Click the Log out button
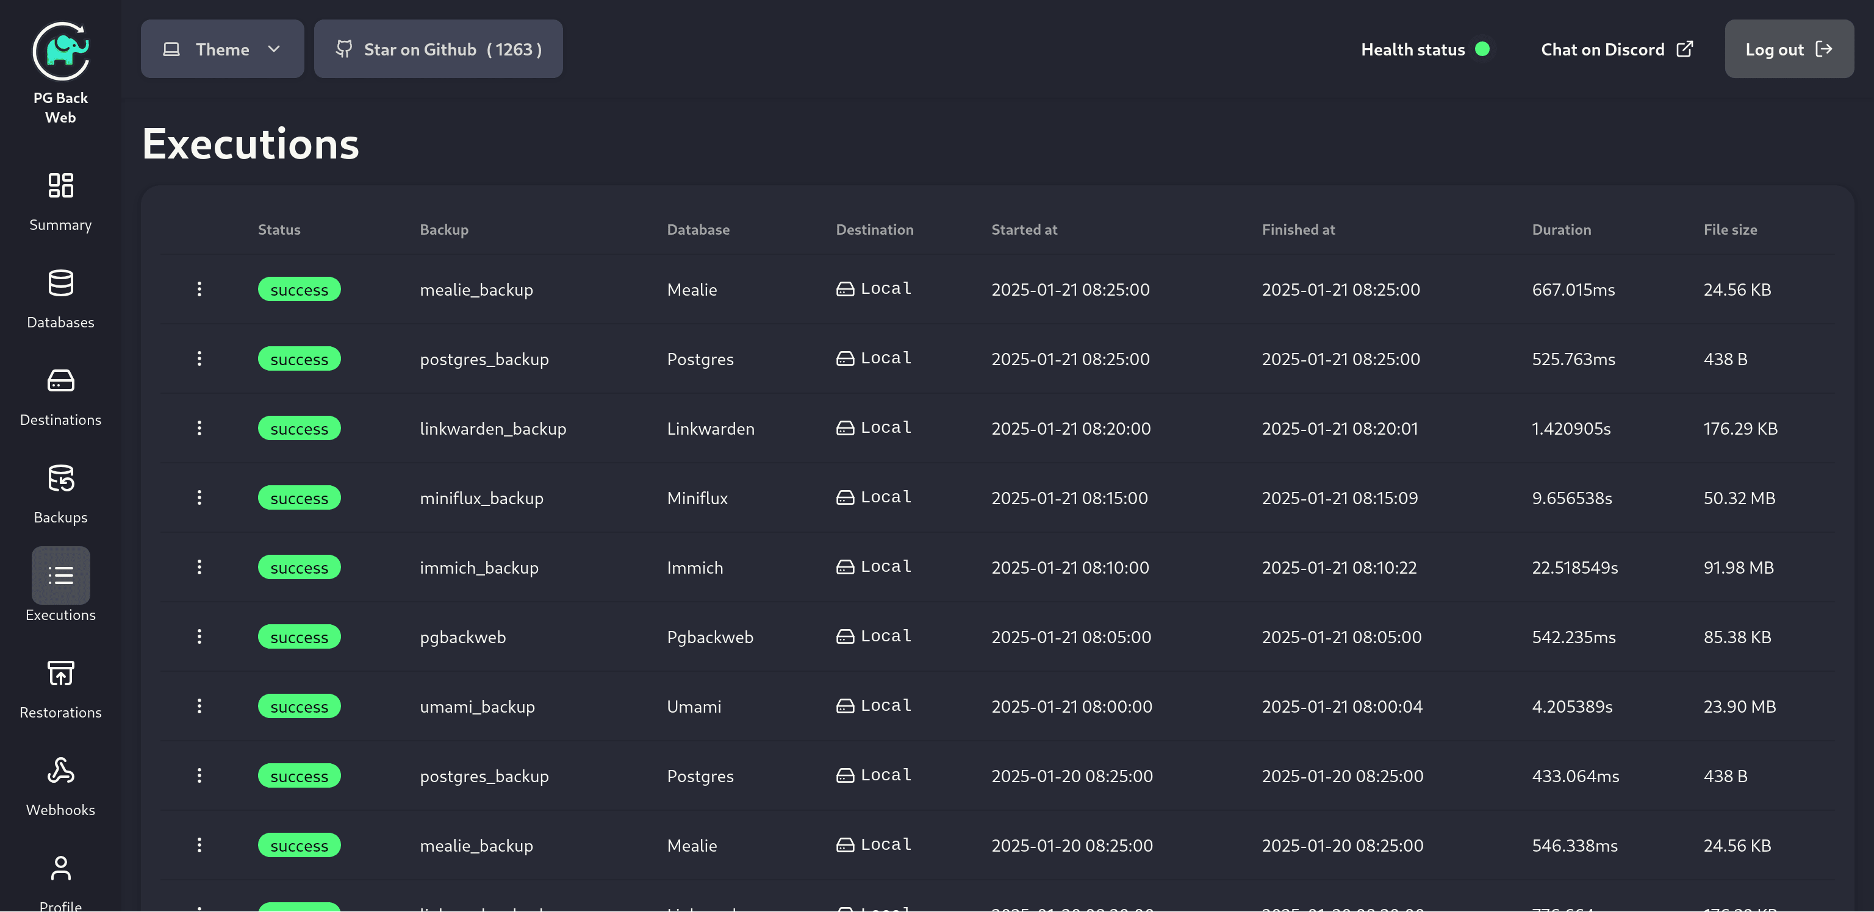This screenshot has width=1874, height=912. pos(1789,49)
